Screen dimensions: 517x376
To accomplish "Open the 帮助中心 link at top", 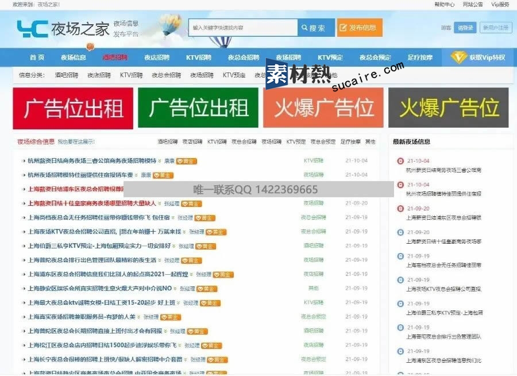I will pos(444,4).
